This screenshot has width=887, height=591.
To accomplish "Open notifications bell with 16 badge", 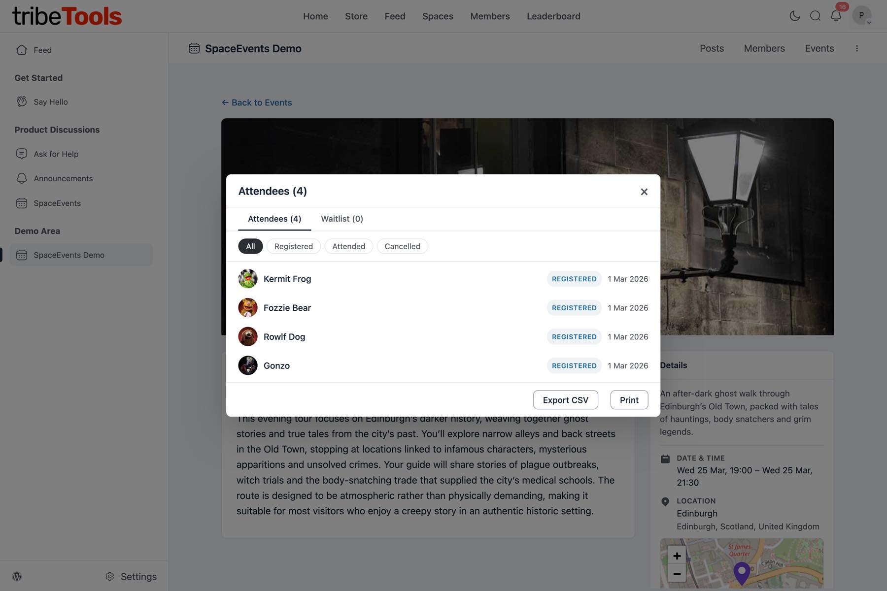I will (836, 16).
